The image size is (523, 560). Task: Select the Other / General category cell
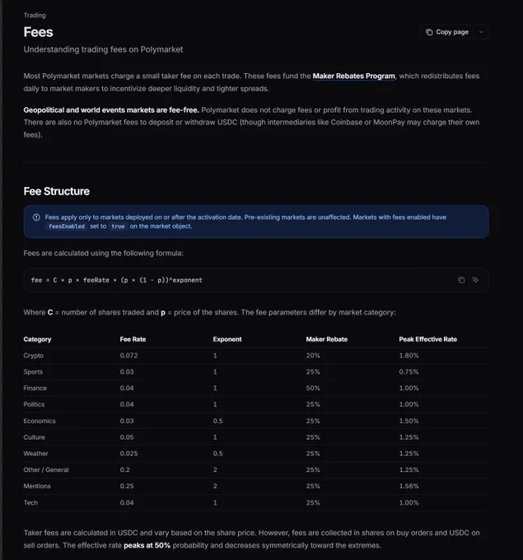46,470
